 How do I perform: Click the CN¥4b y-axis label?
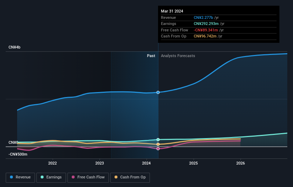tap(14, 47)
